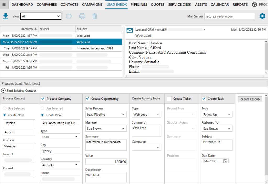Delete the selected lead via trash icon
The height and width of the screenshot is (184, 268).
coord(95,16)
